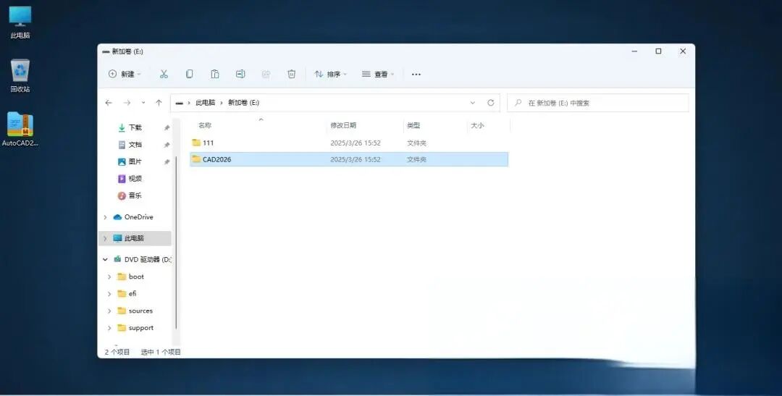Select the AutoCAD2... archive on desktop
782x396 pixels.
[x=20, y=129]
